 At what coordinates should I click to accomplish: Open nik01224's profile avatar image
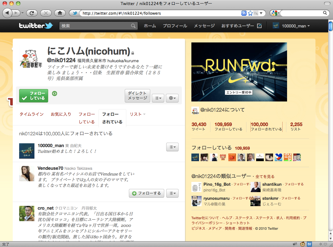(31, 58)
